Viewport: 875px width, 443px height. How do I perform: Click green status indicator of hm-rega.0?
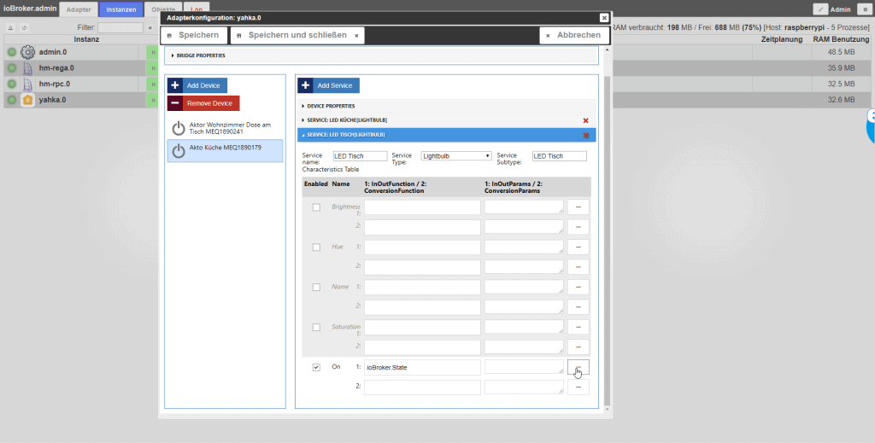tap(12, 68)
